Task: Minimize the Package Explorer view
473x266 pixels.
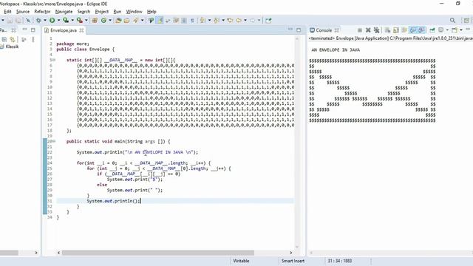Action: 24,30
